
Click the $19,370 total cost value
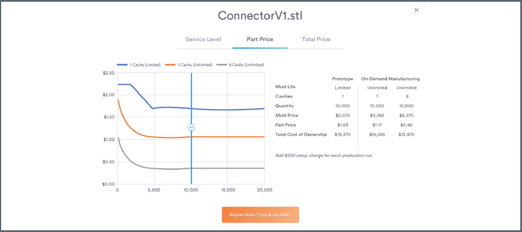[x=342, y=135]
